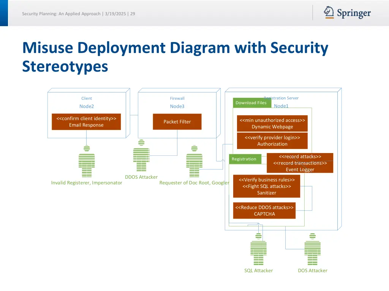Click the 'SQL Attacker' caption
This screenshot has height=291, width=389.
[x=258, y=271]
